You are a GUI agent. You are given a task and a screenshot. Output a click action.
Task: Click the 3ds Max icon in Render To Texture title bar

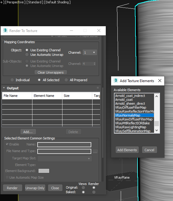pos(5,30)
